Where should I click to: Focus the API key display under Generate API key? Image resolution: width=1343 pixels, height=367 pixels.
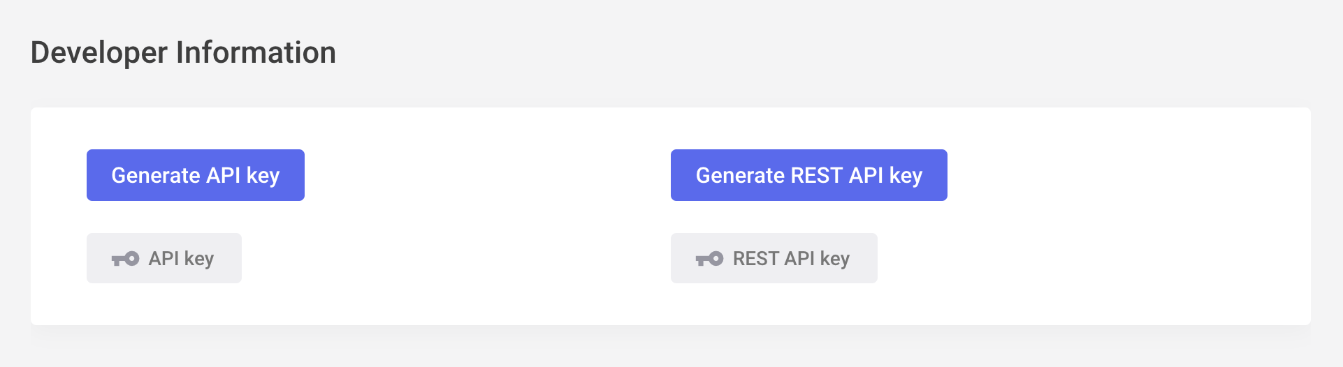coord(164,258)
